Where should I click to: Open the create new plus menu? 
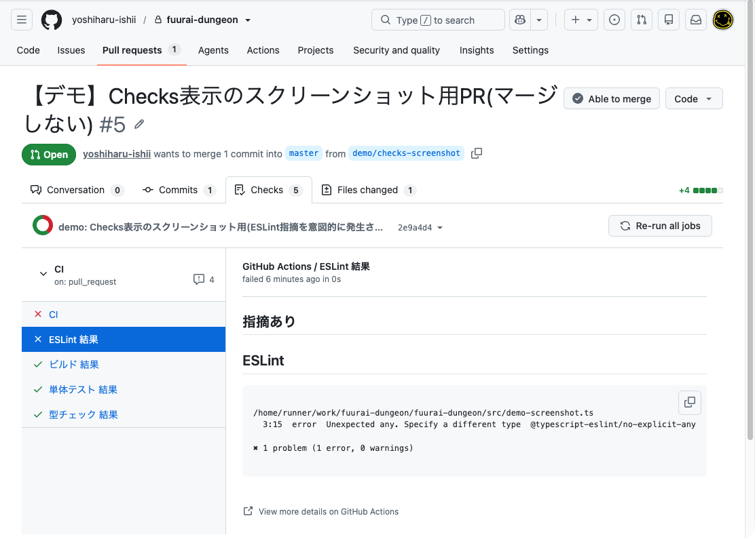click(581, 20)
